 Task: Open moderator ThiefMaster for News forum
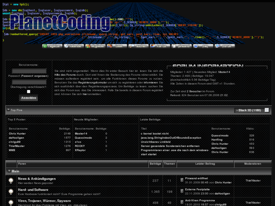(x=253, y=181)
